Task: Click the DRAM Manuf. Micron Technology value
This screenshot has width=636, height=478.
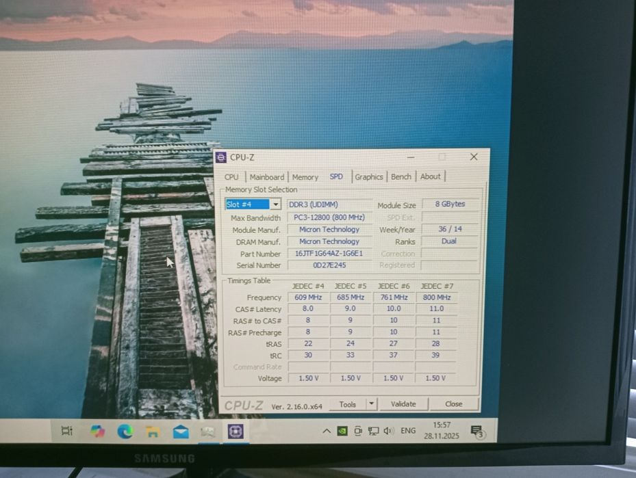Action: tap(329, 241)
